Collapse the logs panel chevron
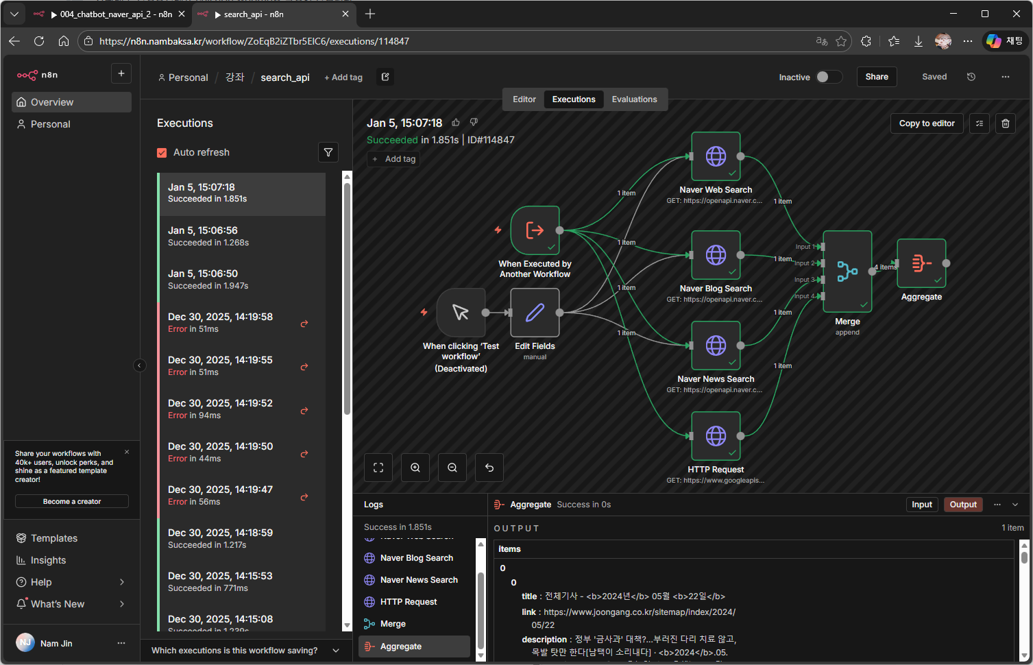The height and width of the screenshot is (665, 1033). click(x=1015, y=505)
